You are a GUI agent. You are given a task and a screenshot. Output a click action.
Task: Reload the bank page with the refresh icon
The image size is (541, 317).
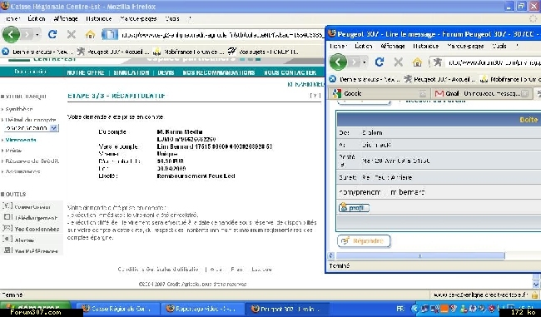[x=52, y=34]
